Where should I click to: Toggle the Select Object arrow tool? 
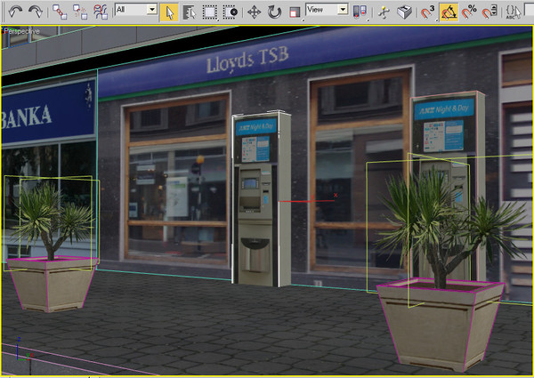point(169,12)
